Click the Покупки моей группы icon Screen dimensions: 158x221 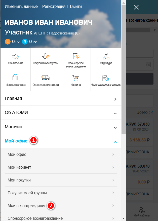coord(46,57)
